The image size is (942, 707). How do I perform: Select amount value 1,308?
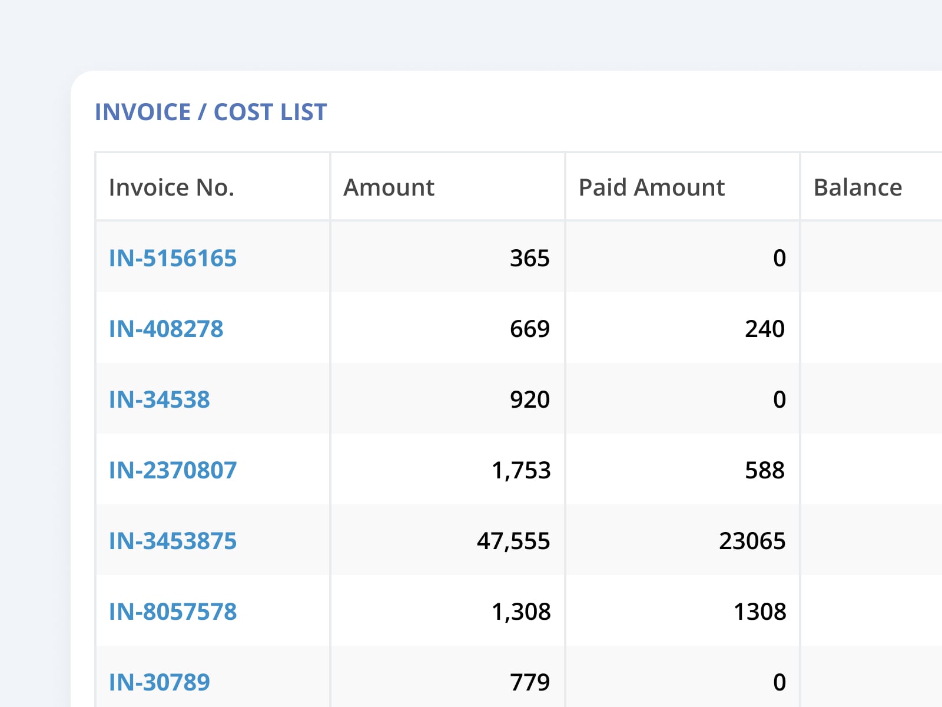pos(521,612)
